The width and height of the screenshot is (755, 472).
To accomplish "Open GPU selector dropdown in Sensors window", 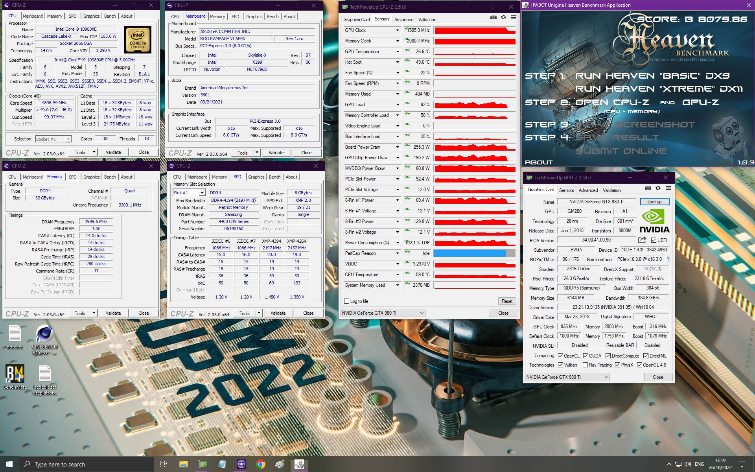I will pyautogui.click(x=383, y=313).
